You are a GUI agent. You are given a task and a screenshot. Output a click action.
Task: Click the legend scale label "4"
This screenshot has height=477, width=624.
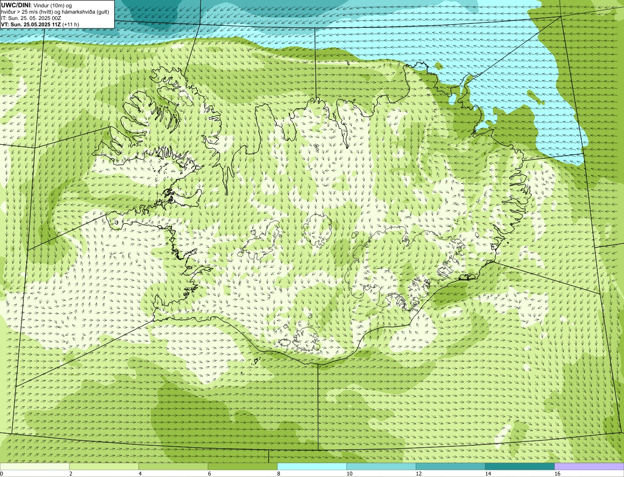pyautogui.click(x=140, y=474)
